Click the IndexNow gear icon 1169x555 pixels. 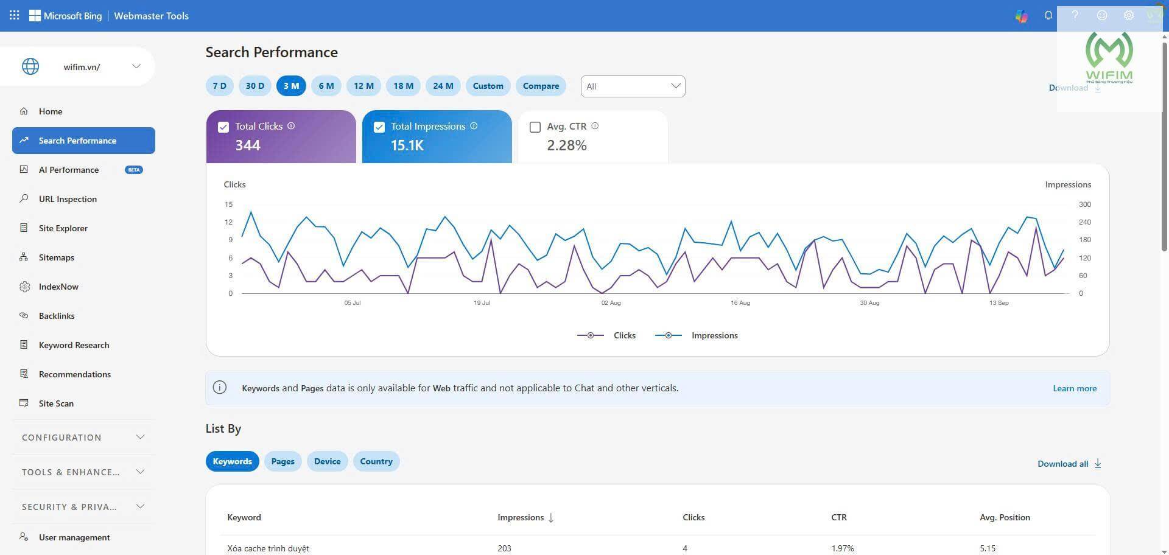pos(24,287)
